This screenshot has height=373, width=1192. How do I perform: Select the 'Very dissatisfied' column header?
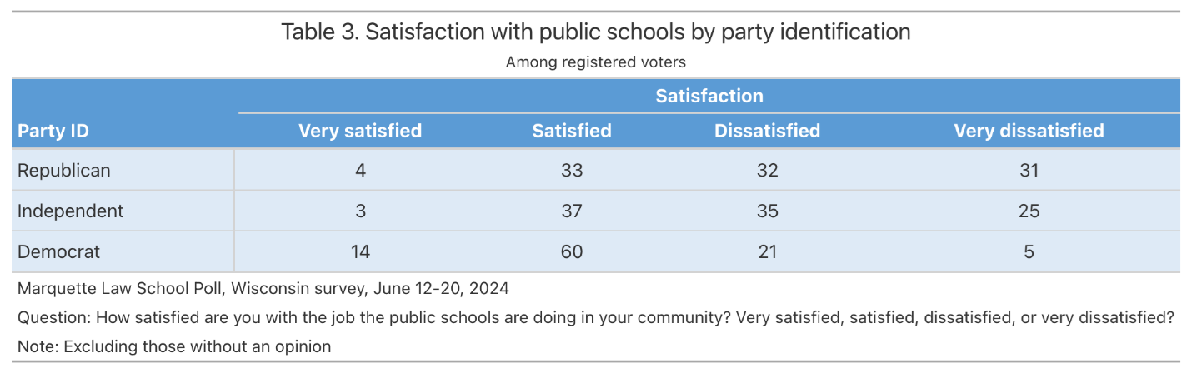click(1029, 131)
